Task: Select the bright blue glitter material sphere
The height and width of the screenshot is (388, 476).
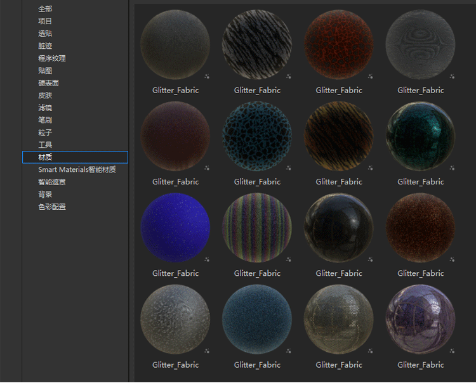Action: (x=175, y=228)
